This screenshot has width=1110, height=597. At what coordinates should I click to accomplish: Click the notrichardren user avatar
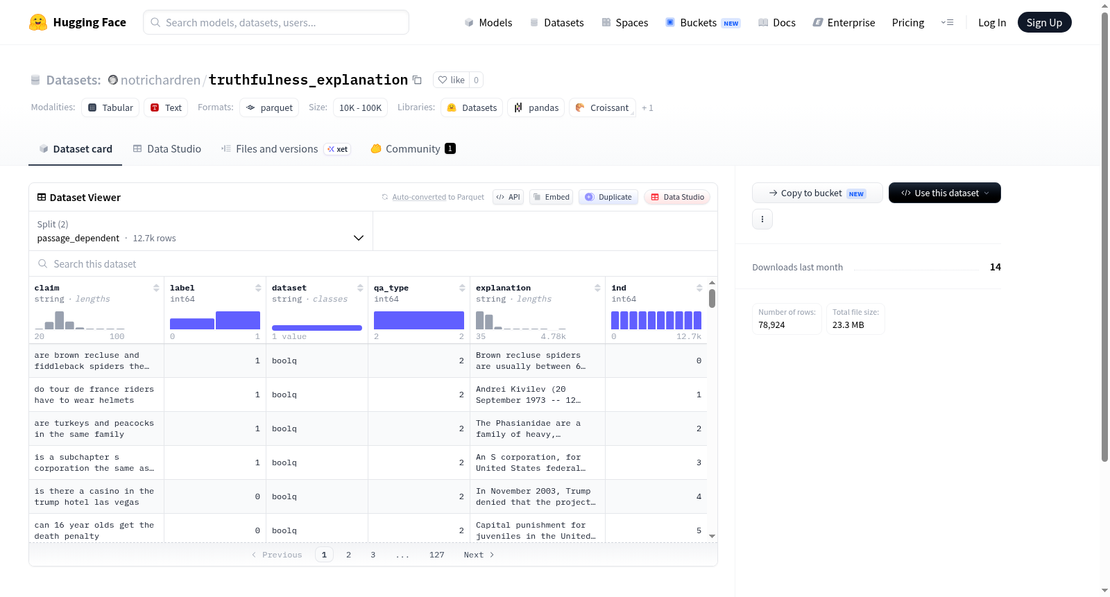click(x=113, y=80)
